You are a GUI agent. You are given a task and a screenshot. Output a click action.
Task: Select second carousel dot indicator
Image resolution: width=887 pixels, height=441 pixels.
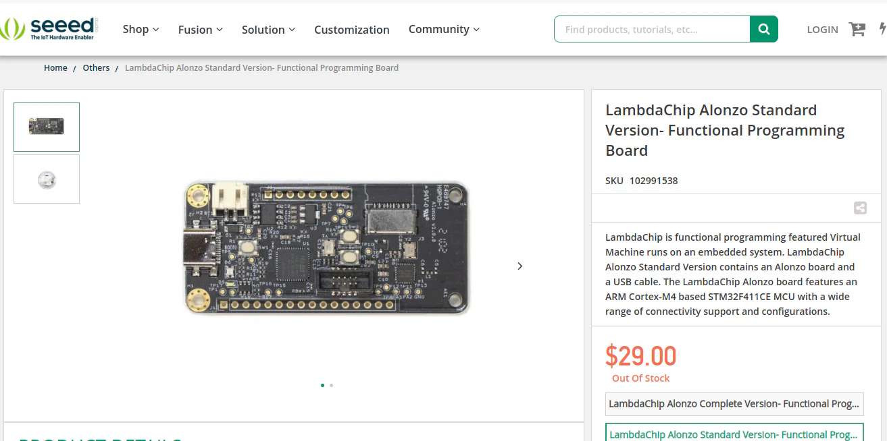coord(331,385)
